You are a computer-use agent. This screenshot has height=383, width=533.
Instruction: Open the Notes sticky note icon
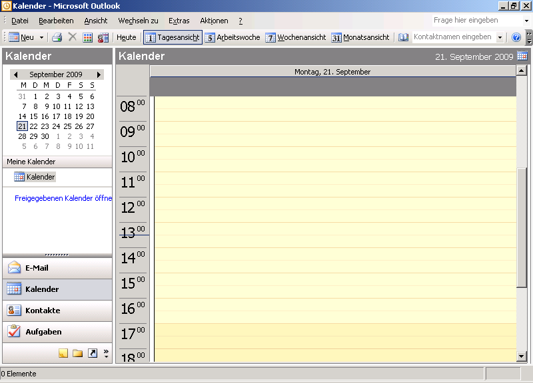coord(63,353)
